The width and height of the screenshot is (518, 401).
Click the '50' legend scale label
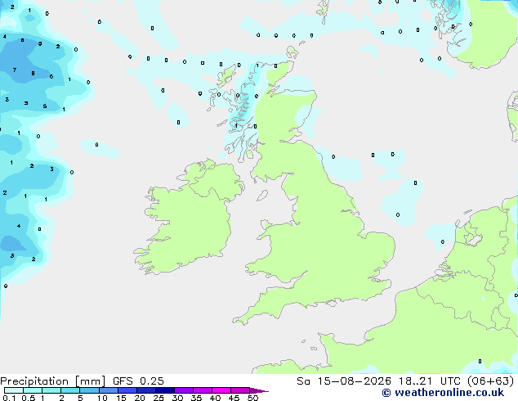pyautogui.click(x=252, y=398)
